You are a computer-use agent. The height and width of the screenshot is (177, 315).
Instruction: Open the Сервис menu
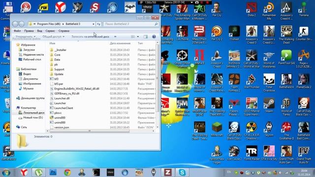50,31
